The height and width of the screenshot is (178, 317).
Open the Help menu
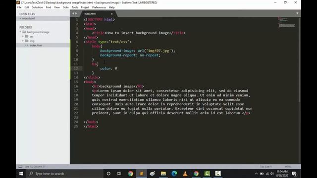[x=111, y=7]
